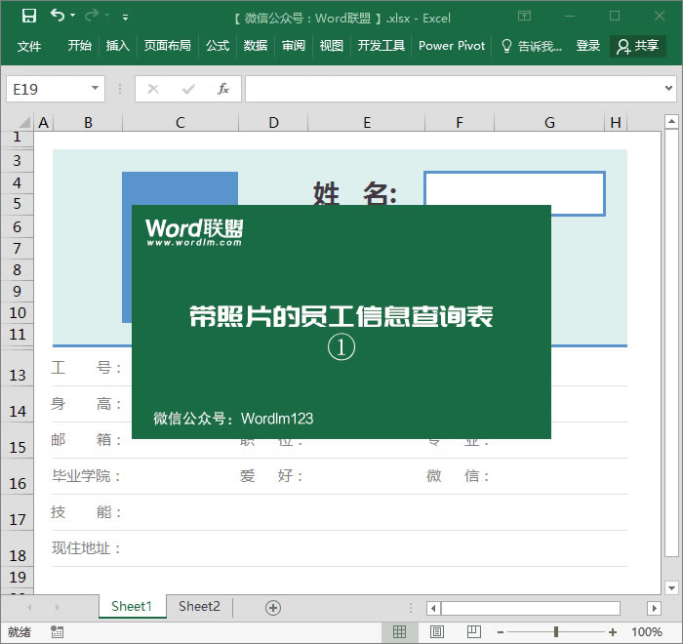Open Customize Quick Access Toolbar dropdown
Viewport: 683px width, 644px height.
[x=125, y=17]
